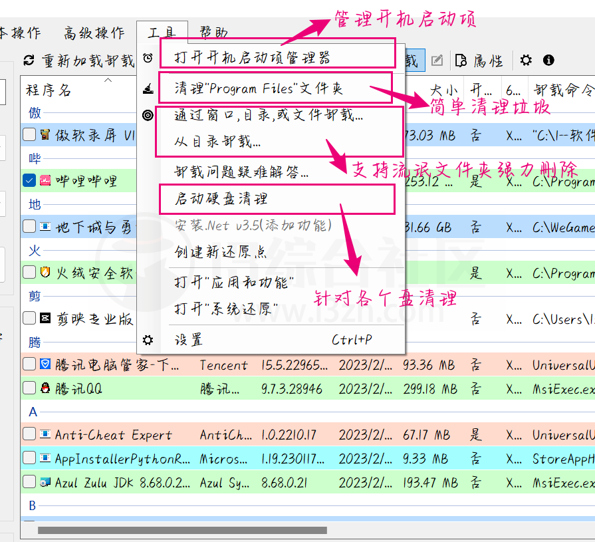595x542 pixels.
Task: Click the 火绒安全软件 shield icon
Action: point(45,272)
